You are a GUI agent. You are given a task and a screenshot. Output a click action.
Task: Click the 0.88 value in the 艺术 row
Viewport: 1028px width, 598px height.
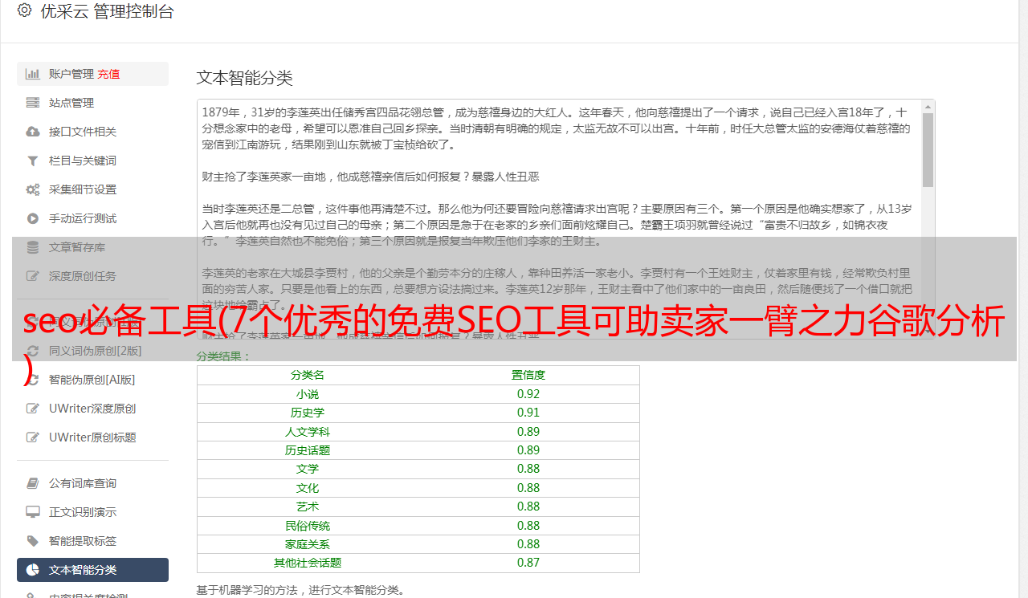528,506
